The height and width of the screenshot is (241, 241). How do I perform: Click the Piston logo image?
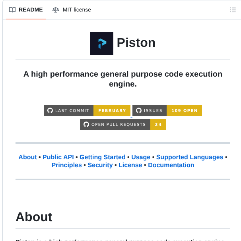(102, 44)
